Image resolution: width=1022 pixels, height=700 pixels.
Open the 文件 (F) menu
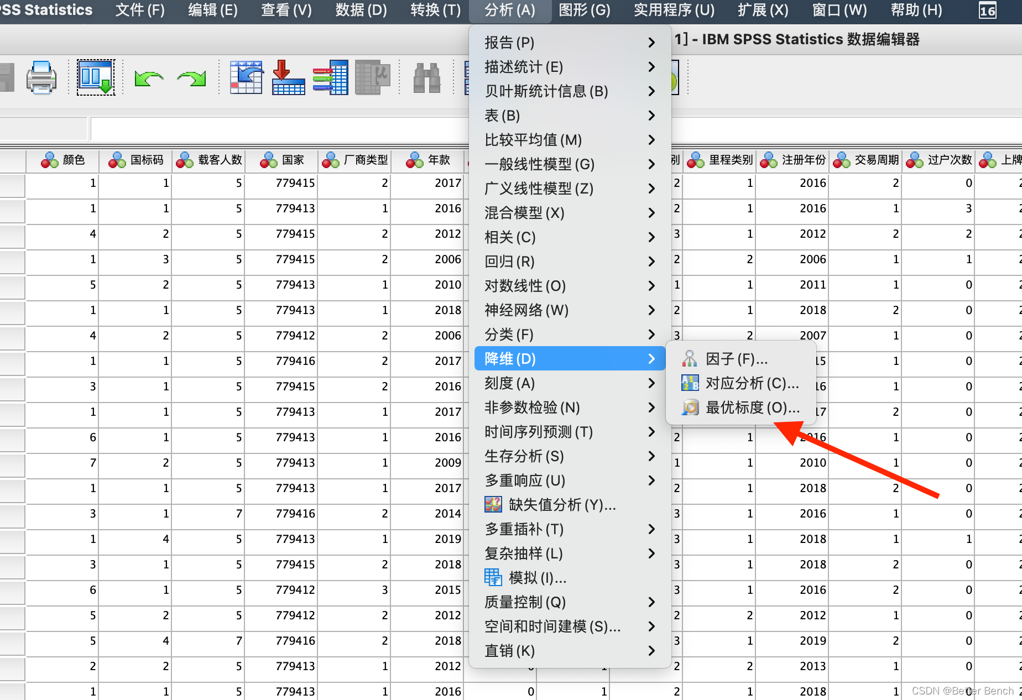140,10
